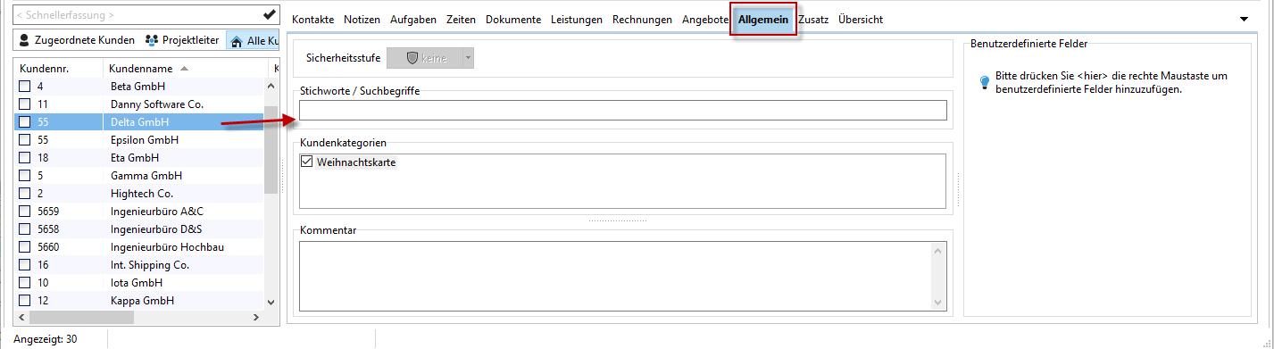Click the sort arrow beside Kundenname
Viewport: 1274px width, 349px height.
pos(184,69)
